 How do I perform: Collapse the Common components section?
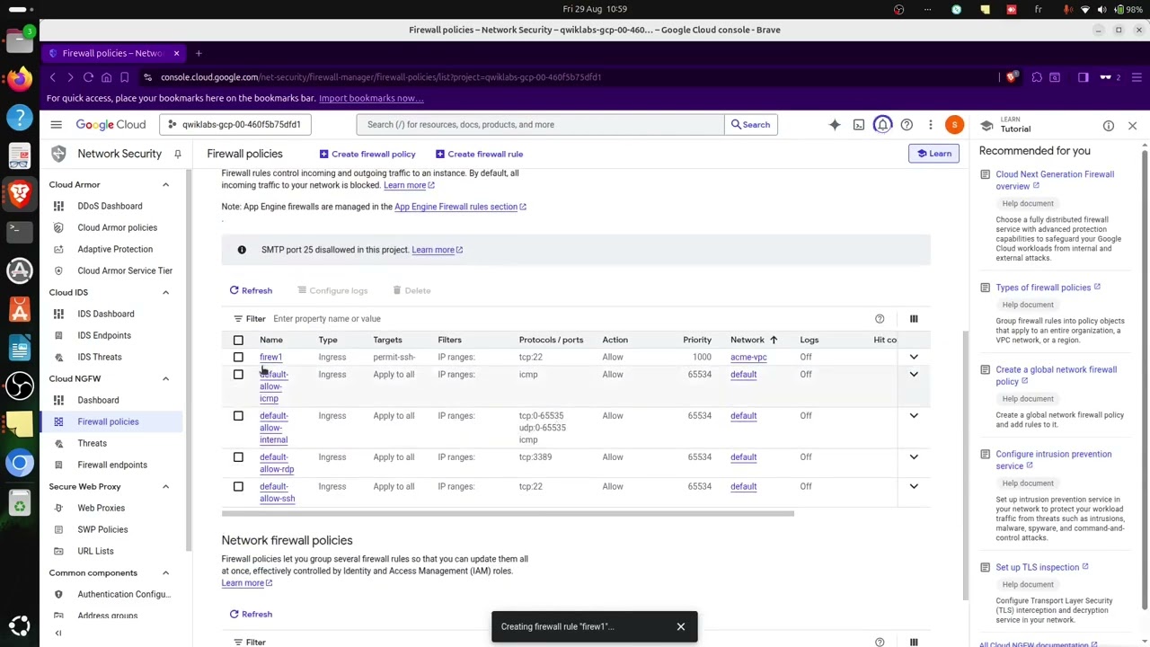coord(165,573)
